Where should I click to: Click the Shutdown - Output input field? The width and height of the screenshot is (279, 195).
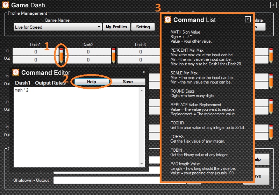pyautogui.click(x=107, y=180)
